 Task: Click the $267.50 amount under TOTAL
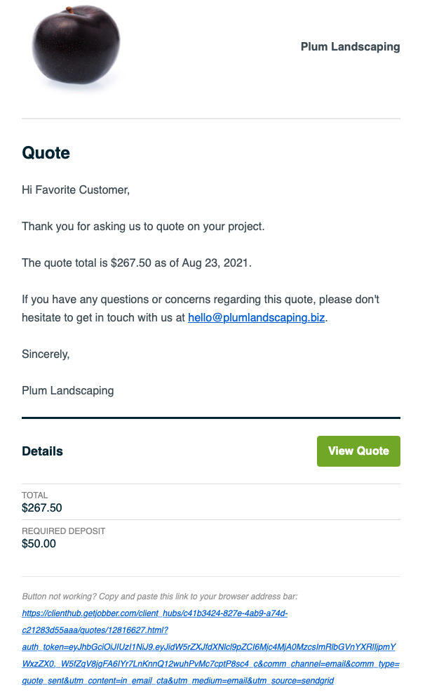tap(42, 507)
